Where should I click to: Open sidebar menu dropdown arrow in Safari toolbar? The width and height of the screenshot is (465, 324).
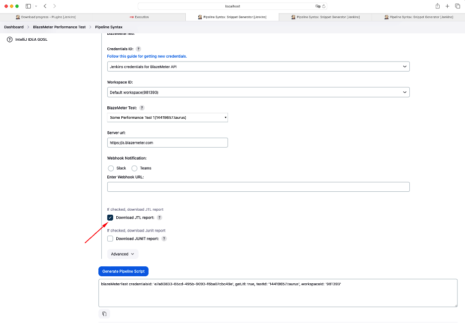pos(36,6)
